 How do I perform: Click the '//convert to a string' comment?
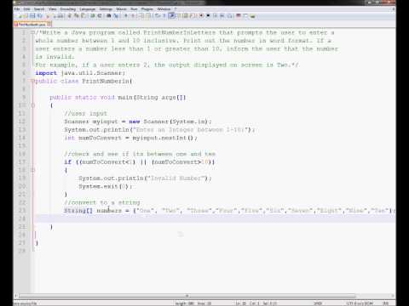click(x=102, y=202)
